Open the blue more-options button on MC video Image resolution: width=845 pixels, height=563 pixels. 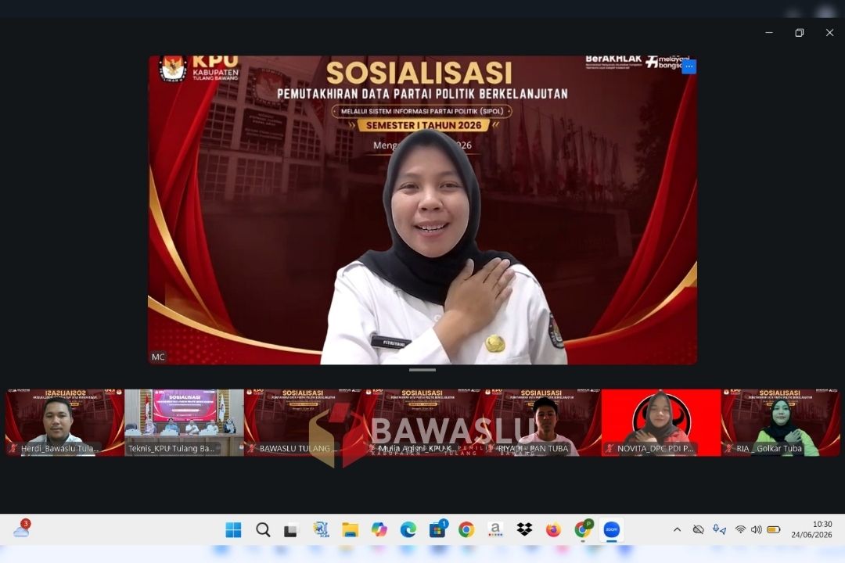click(x=689, y=66)
